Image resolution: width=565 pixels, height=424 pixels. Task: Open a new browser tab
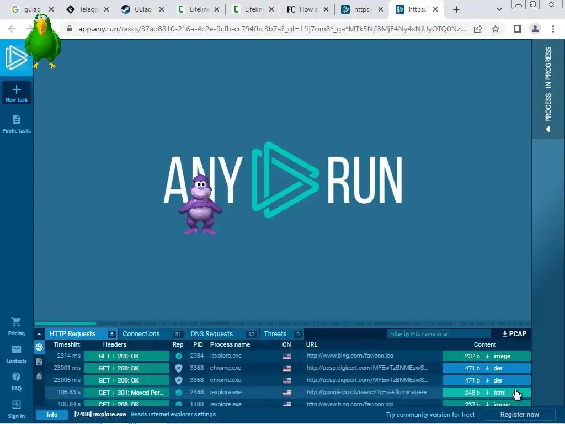(456, 9)
